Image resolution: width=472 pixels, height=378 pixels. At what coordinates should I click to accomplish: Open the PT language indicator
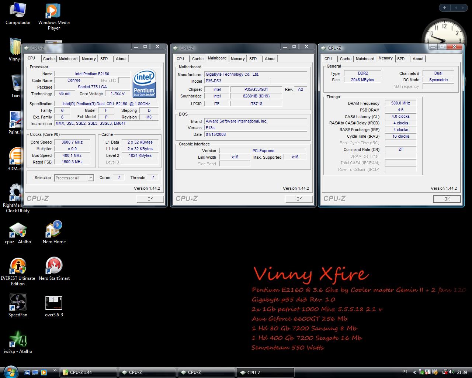405,372
